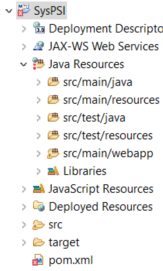This screenshot has width=163, height=271.
Task: Click the JavaScript Resources library icon
Action: (39, 189)
